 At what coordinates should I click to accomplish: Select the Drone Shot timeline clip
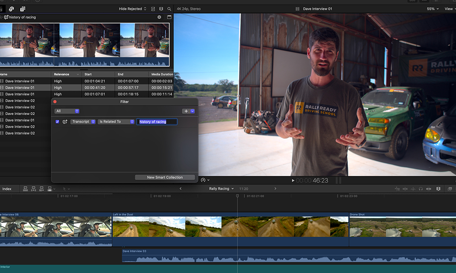pyautogui.click(x=403, y=229)
